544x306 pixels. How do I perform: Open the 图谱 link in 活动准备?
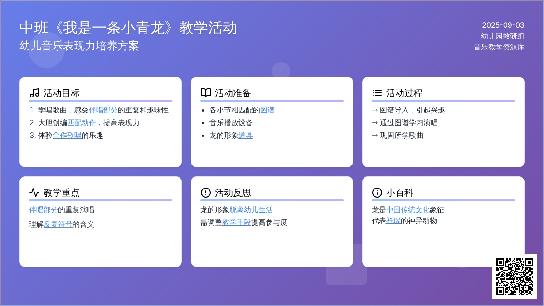pos(267,110)
